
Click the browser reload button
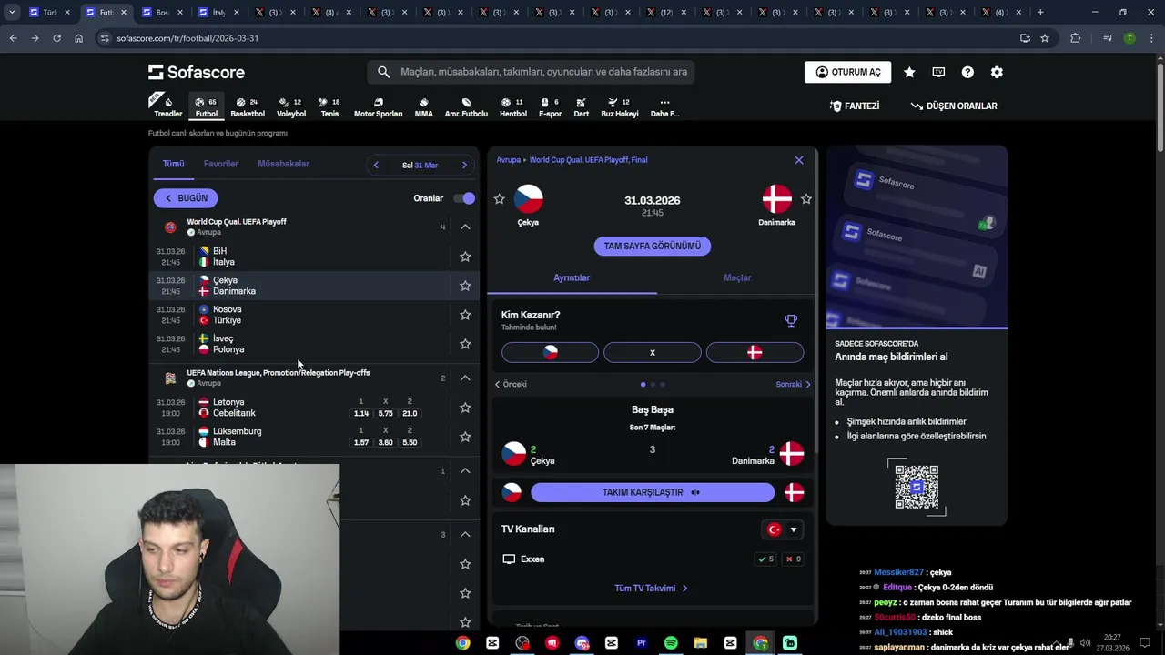(56, 38)
